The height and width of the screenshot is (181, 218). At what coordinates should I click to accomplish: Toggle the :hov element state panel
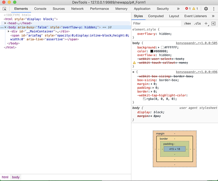click(x=187, y=23)
